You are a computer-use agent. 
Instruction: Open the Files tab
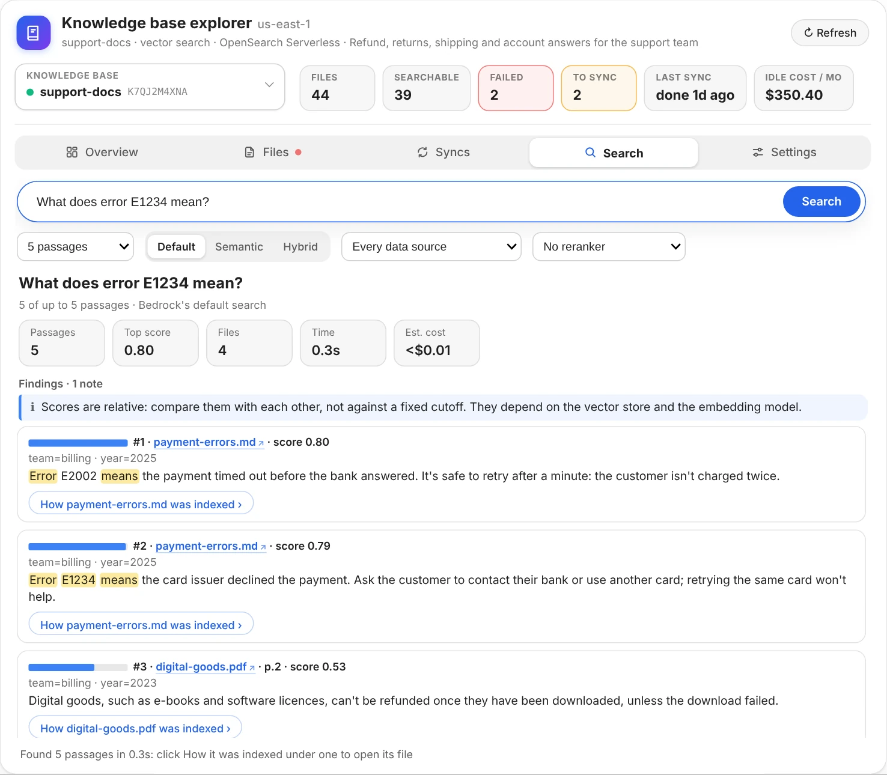pyautogui.click(x=273, y=153)
